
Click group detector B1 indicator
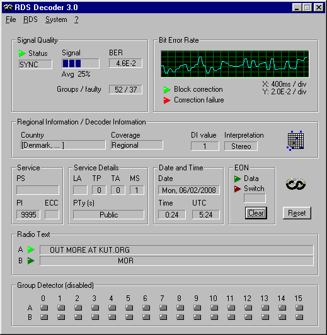click(x=61, y=317)
